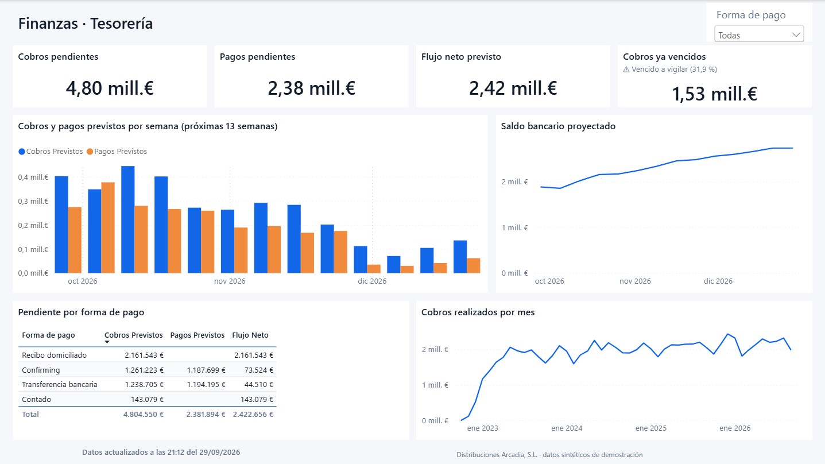Viewport: 825px width, 464px height.
Task: Click the ene 2024 axis label
Action: (x=567, y=428)
